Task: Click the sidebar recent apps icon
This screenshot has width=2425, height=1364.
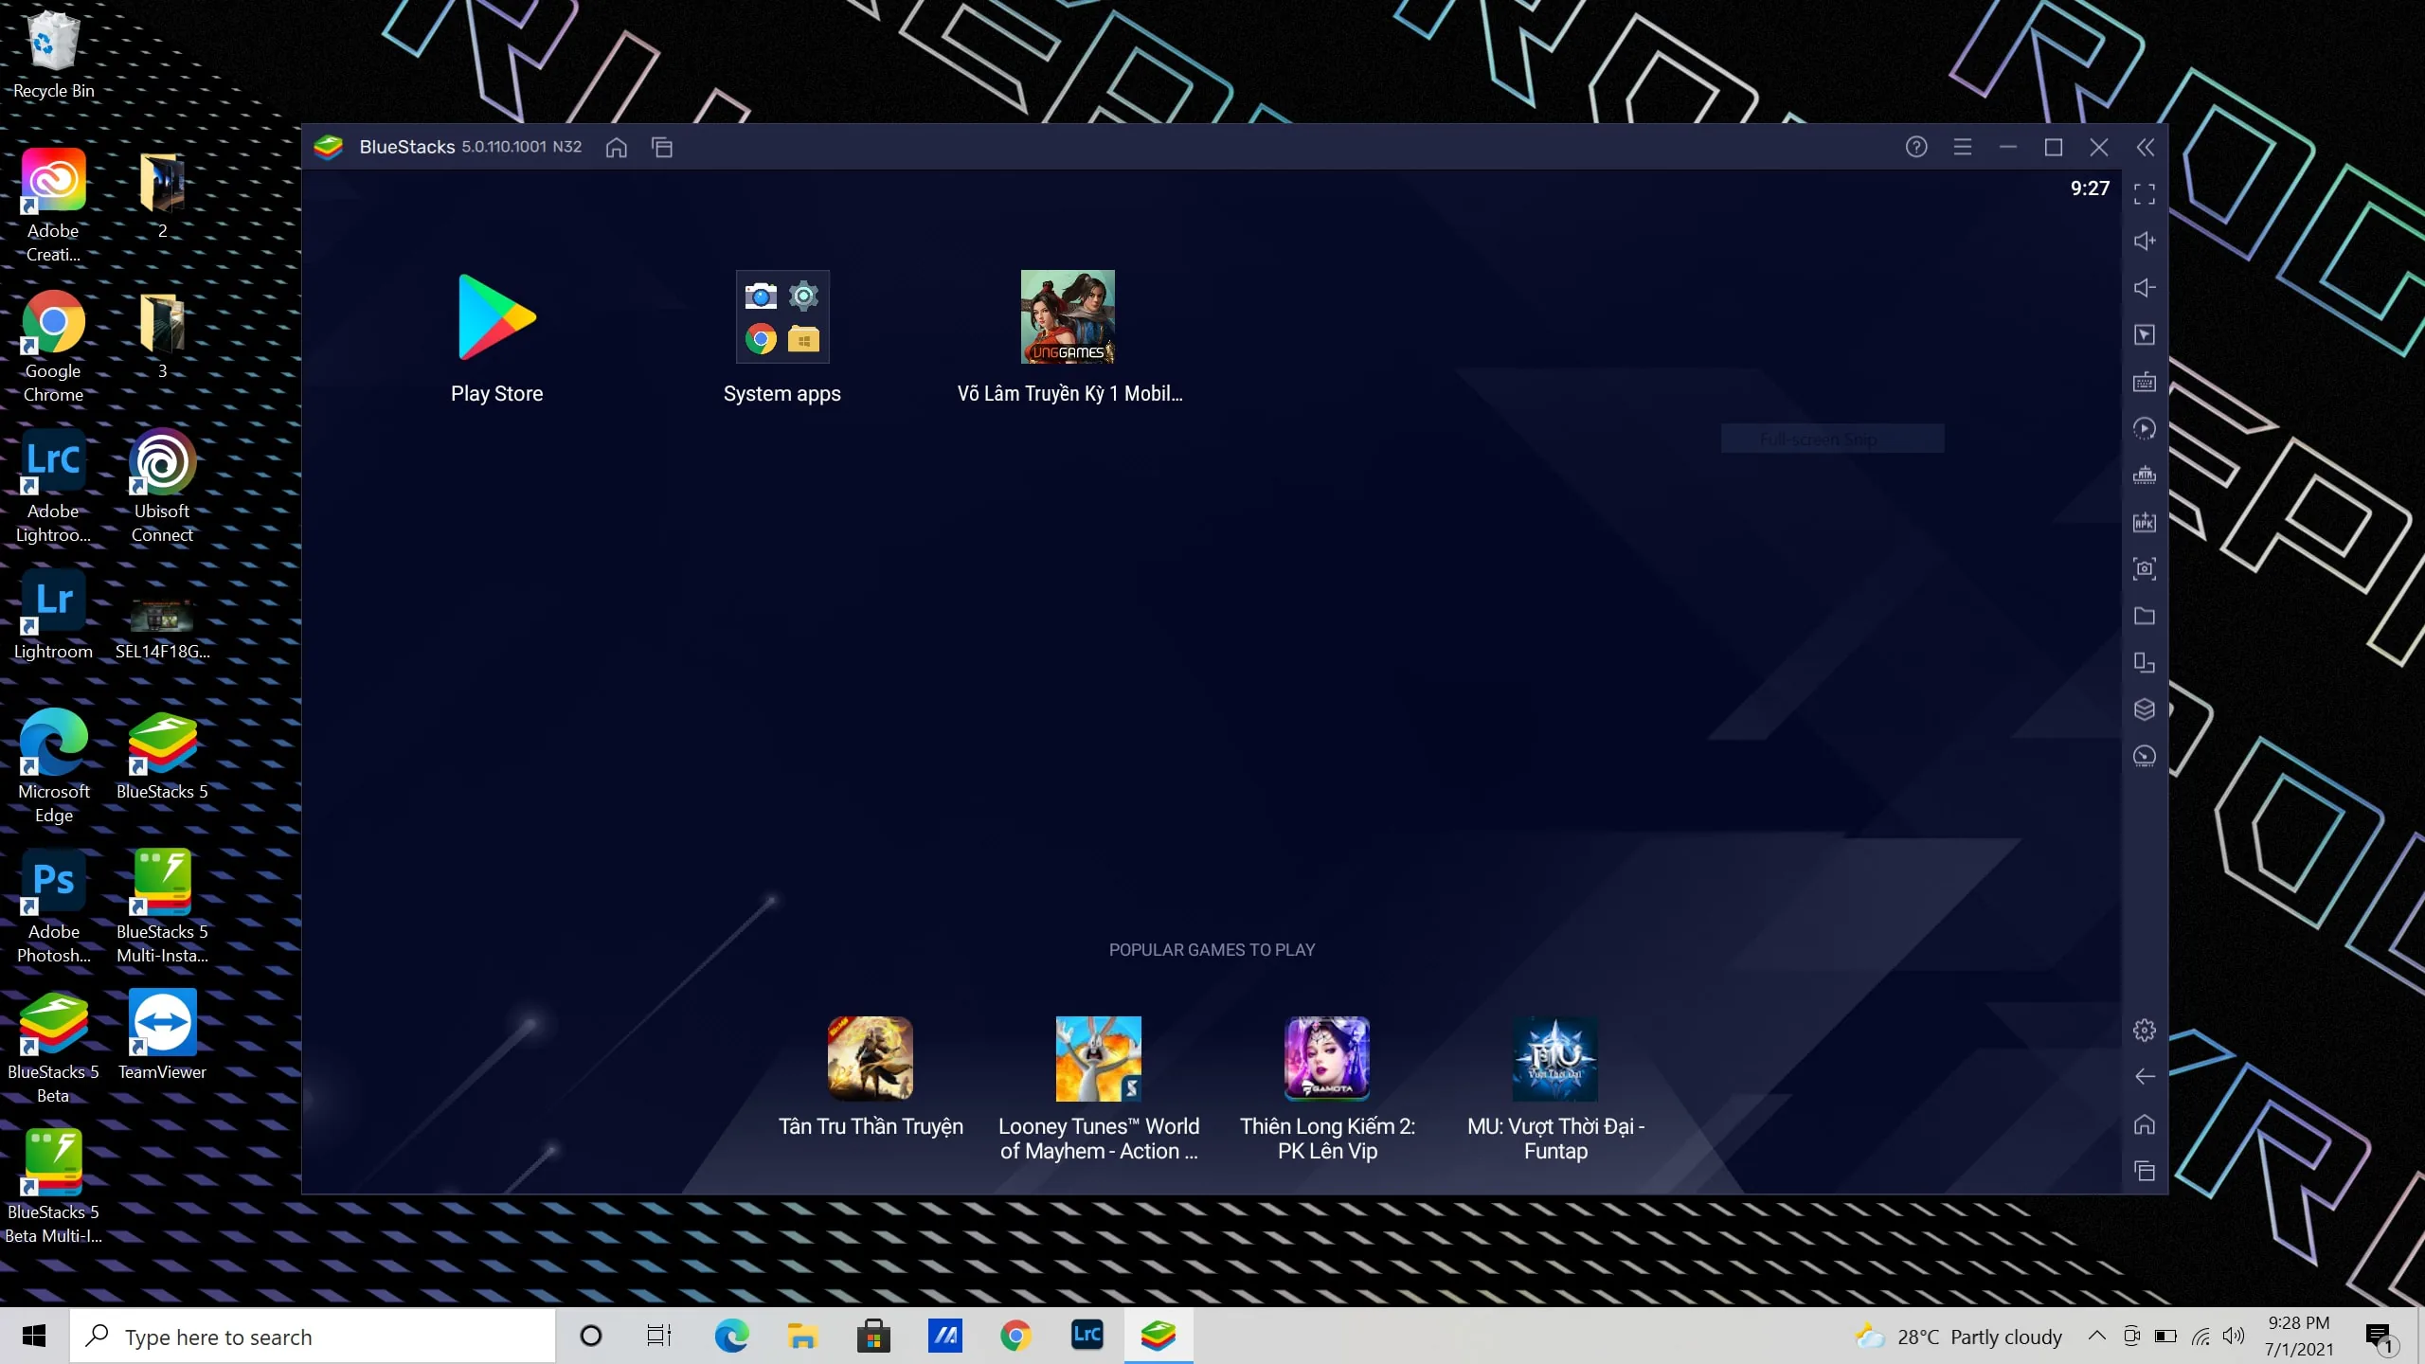Action: [2145, 1171]
